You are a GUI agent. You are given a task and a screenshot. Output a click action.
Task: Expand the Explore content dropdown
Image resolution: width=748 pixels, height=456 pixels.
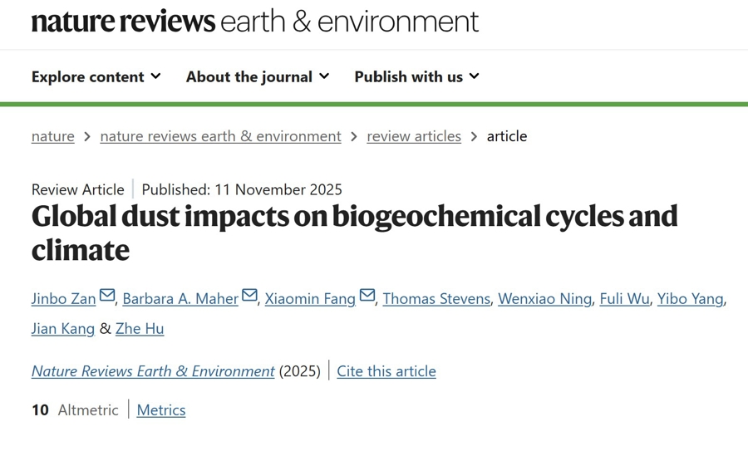(96, 76)
